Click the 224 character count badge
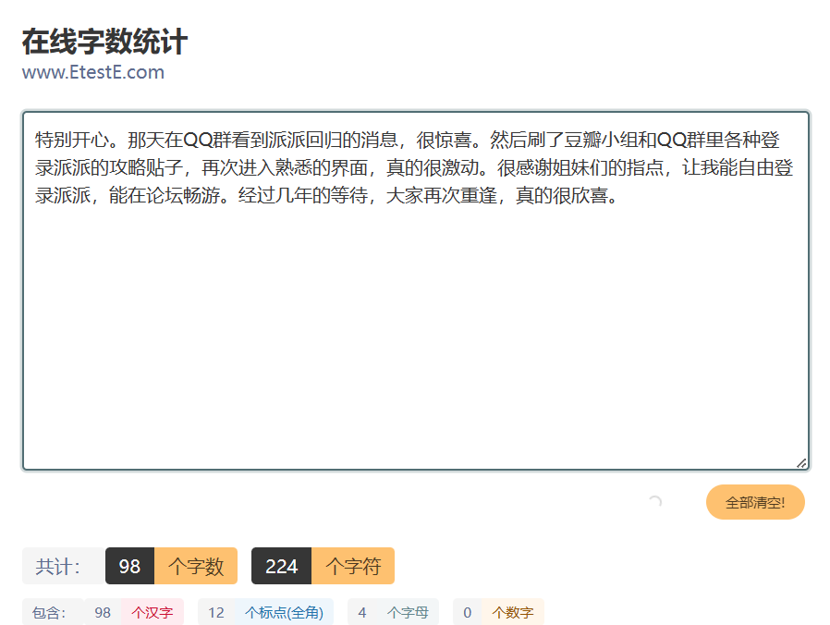830x625 pixels. click(282, 566)
